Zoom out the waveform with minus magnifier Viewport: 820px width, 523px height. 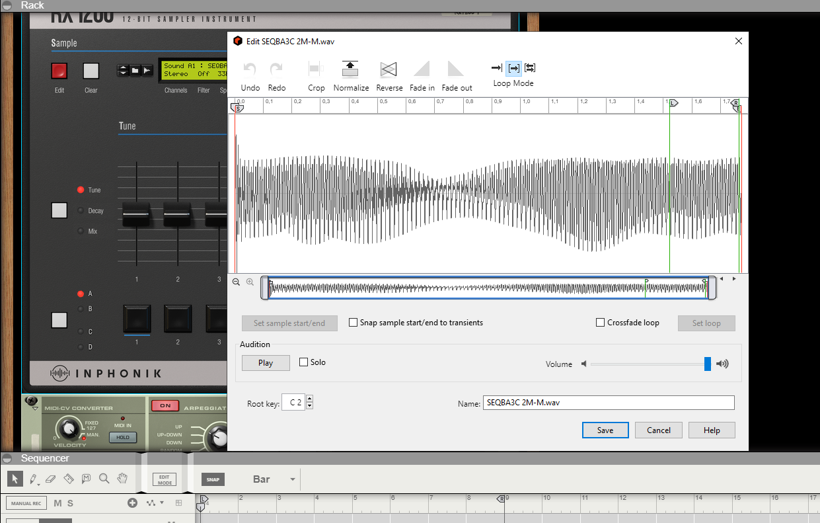pos(236,282)
